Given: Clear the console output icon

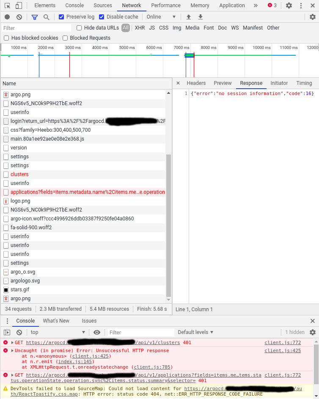Looking at the screenshot, I should 19,332.
